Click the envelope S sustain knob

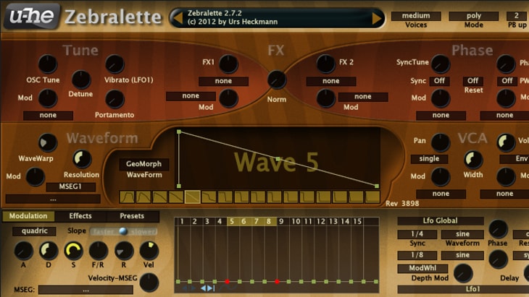pyautogui.click(x=73, y=251)
